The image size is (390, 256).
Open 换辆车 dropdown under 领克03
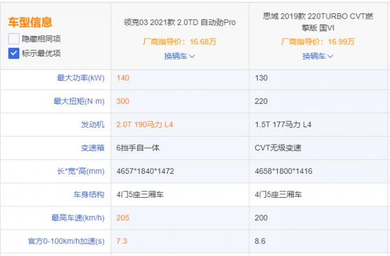point(180,56)
